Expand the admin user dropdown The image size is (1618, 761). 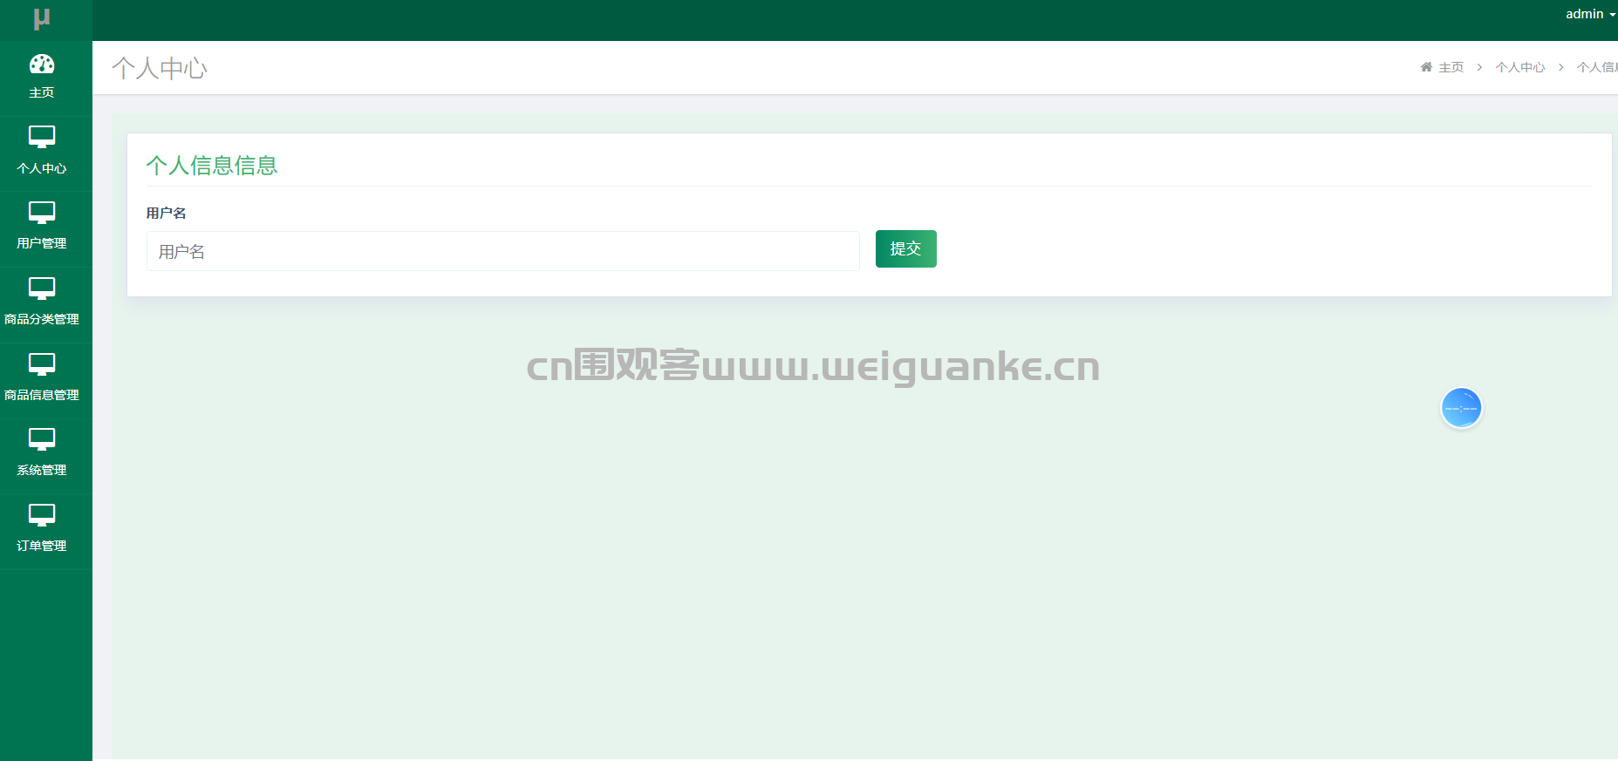pos(1590,14)
